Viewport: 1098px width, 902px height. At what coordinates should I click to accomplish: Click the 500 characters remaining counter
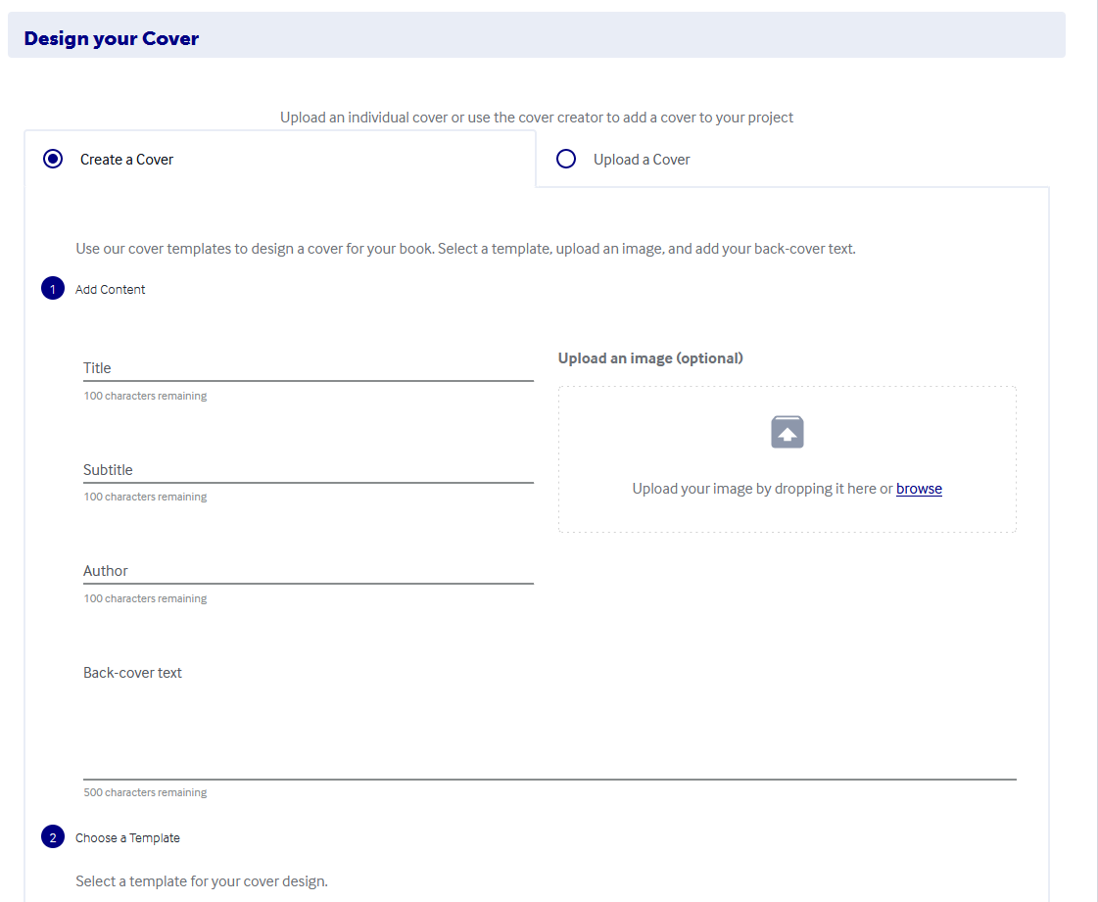[145, 792]
